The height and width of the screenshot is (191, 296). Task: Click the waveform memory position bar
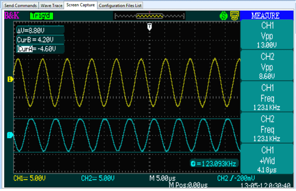click(149, 16)
